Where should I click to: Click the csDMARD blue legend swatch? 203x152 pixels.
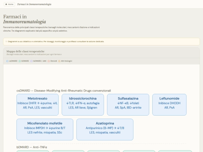pos(7,61)
